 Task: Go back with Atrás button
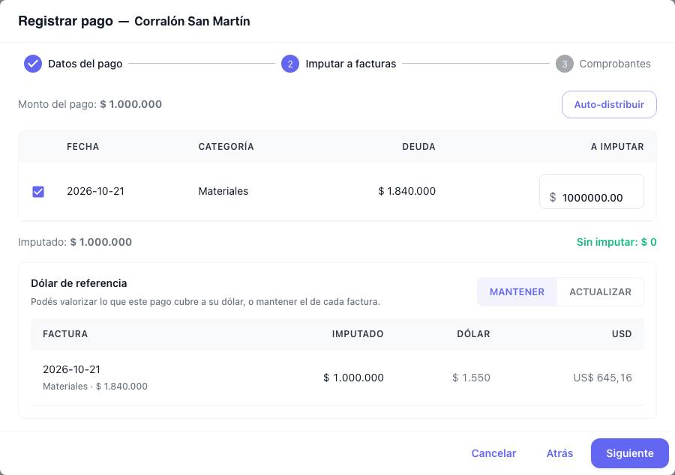[559, 453]
